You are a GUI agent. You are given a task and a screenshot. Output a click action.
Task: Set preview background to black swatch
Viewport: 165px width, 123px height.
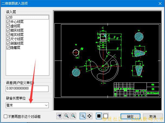point(99,116)
